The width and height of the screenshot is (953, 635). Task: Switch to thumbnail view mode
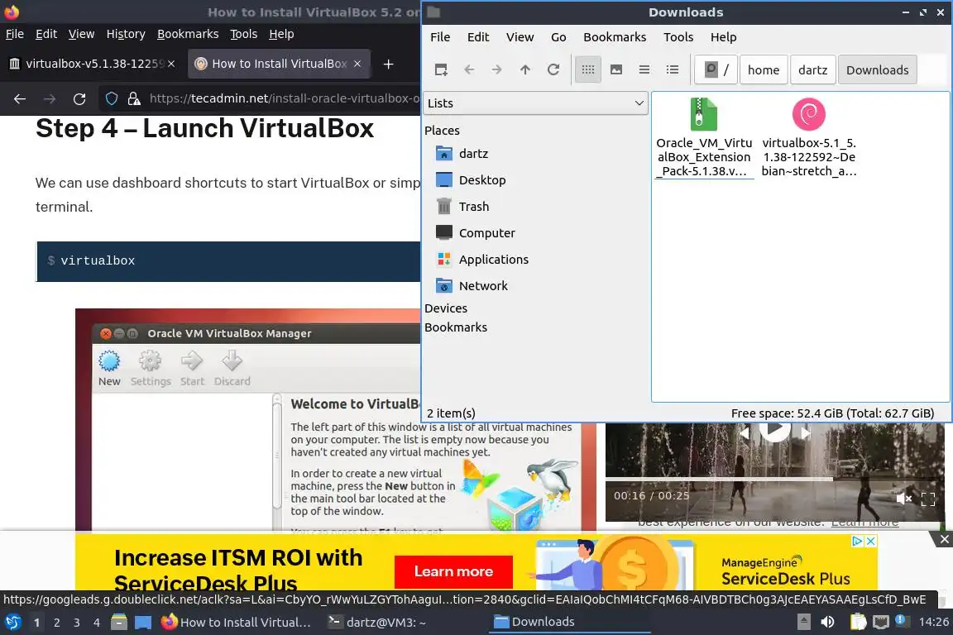click(x=616, y=70)
